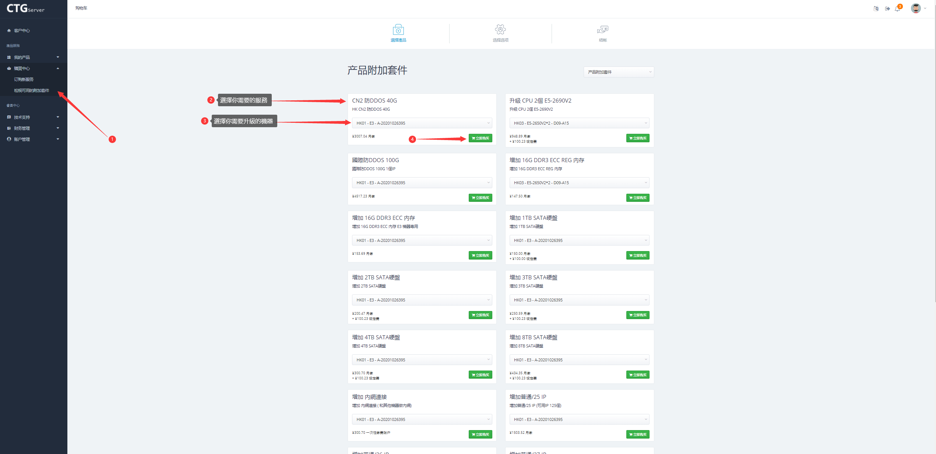Viewport: 936px width, 454px height.
Task: Click 立即购买 for CN2 防DDOS 40G
Action: [480, 138]
